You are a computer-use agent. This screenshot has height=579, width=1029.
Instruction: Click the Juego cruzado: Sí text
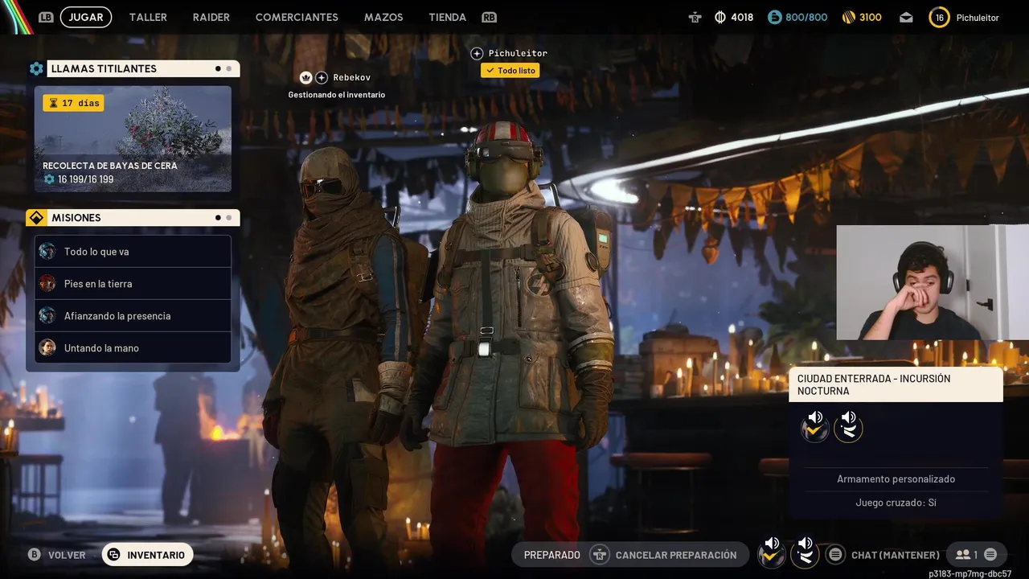(896, 503)
